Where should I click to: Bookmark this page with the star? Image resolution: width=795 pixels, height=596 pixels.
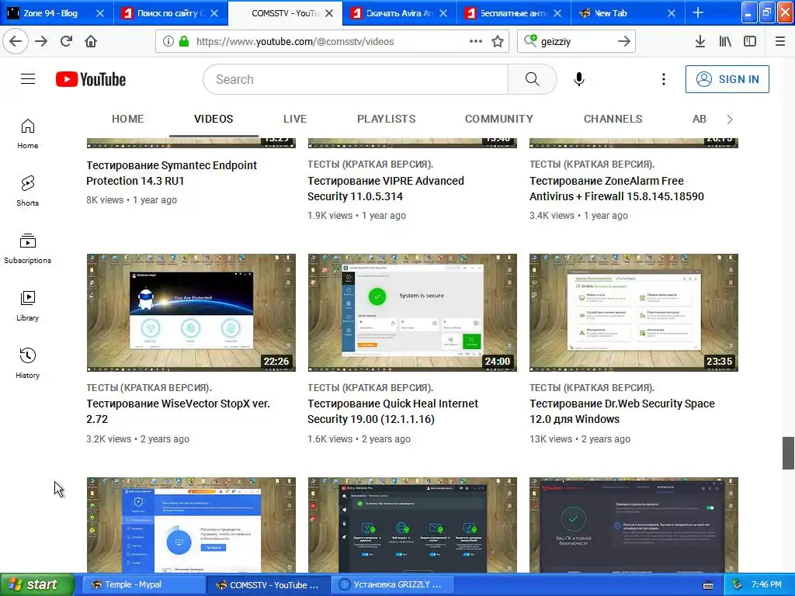[498, 42]
